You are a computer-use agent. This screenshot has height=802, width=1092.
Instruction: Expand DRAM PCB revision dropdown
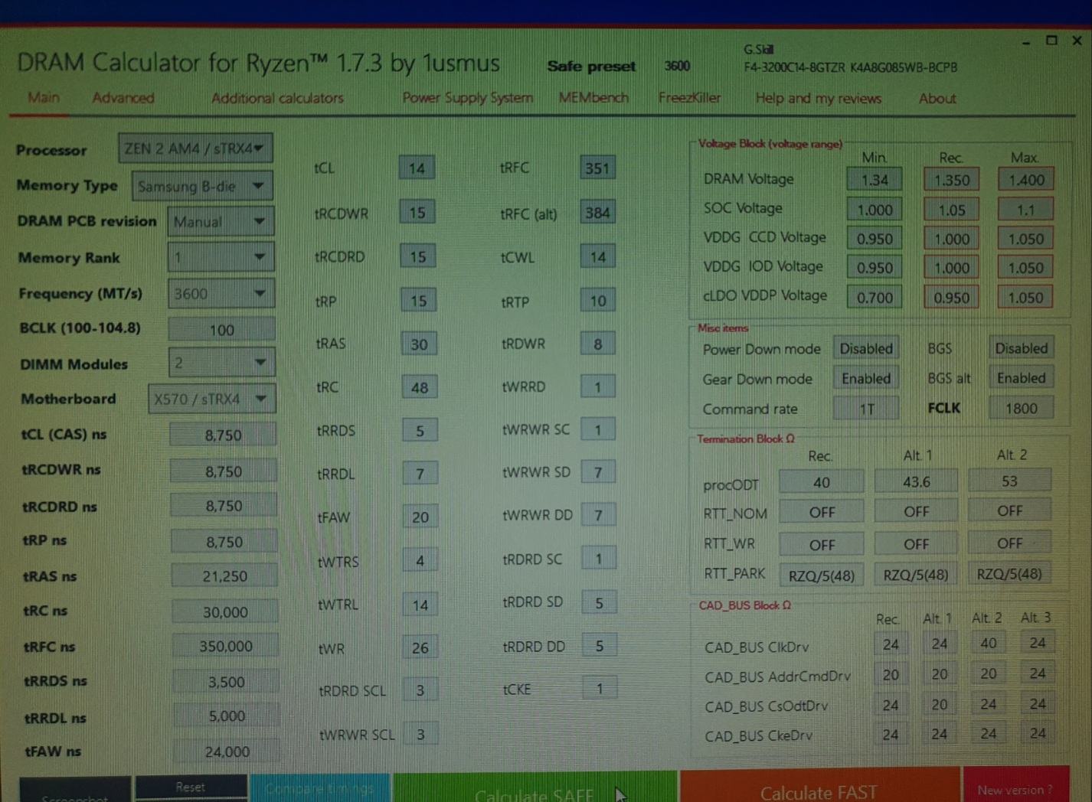(x=221, y=221)
